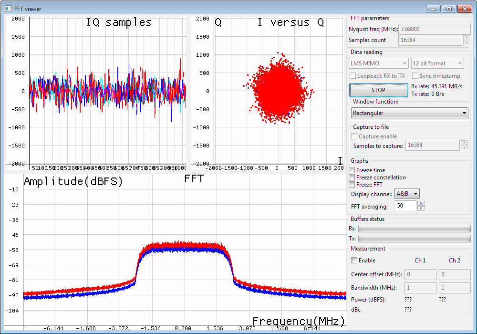477x334 pixels.
Task: Click the Ch 2 column header
Action: [455, 261]
